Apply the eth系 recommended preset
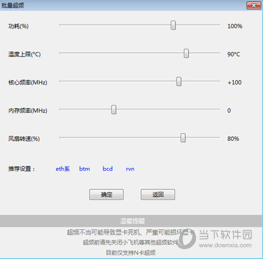This screenshot has width=263, height=259. [63, 169]
